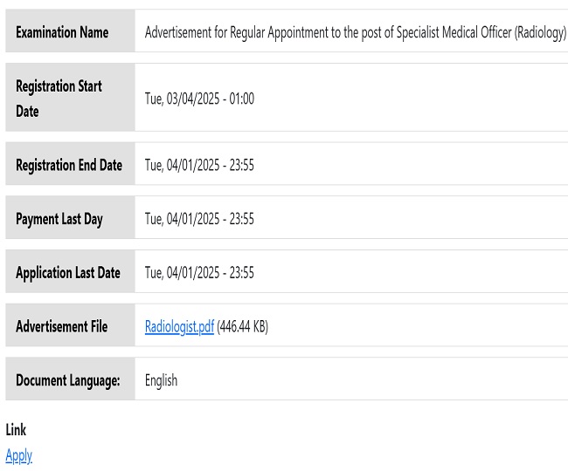568x471 pixels.
Task: Click the Application Last Date label
Action: tap(68, 273)
